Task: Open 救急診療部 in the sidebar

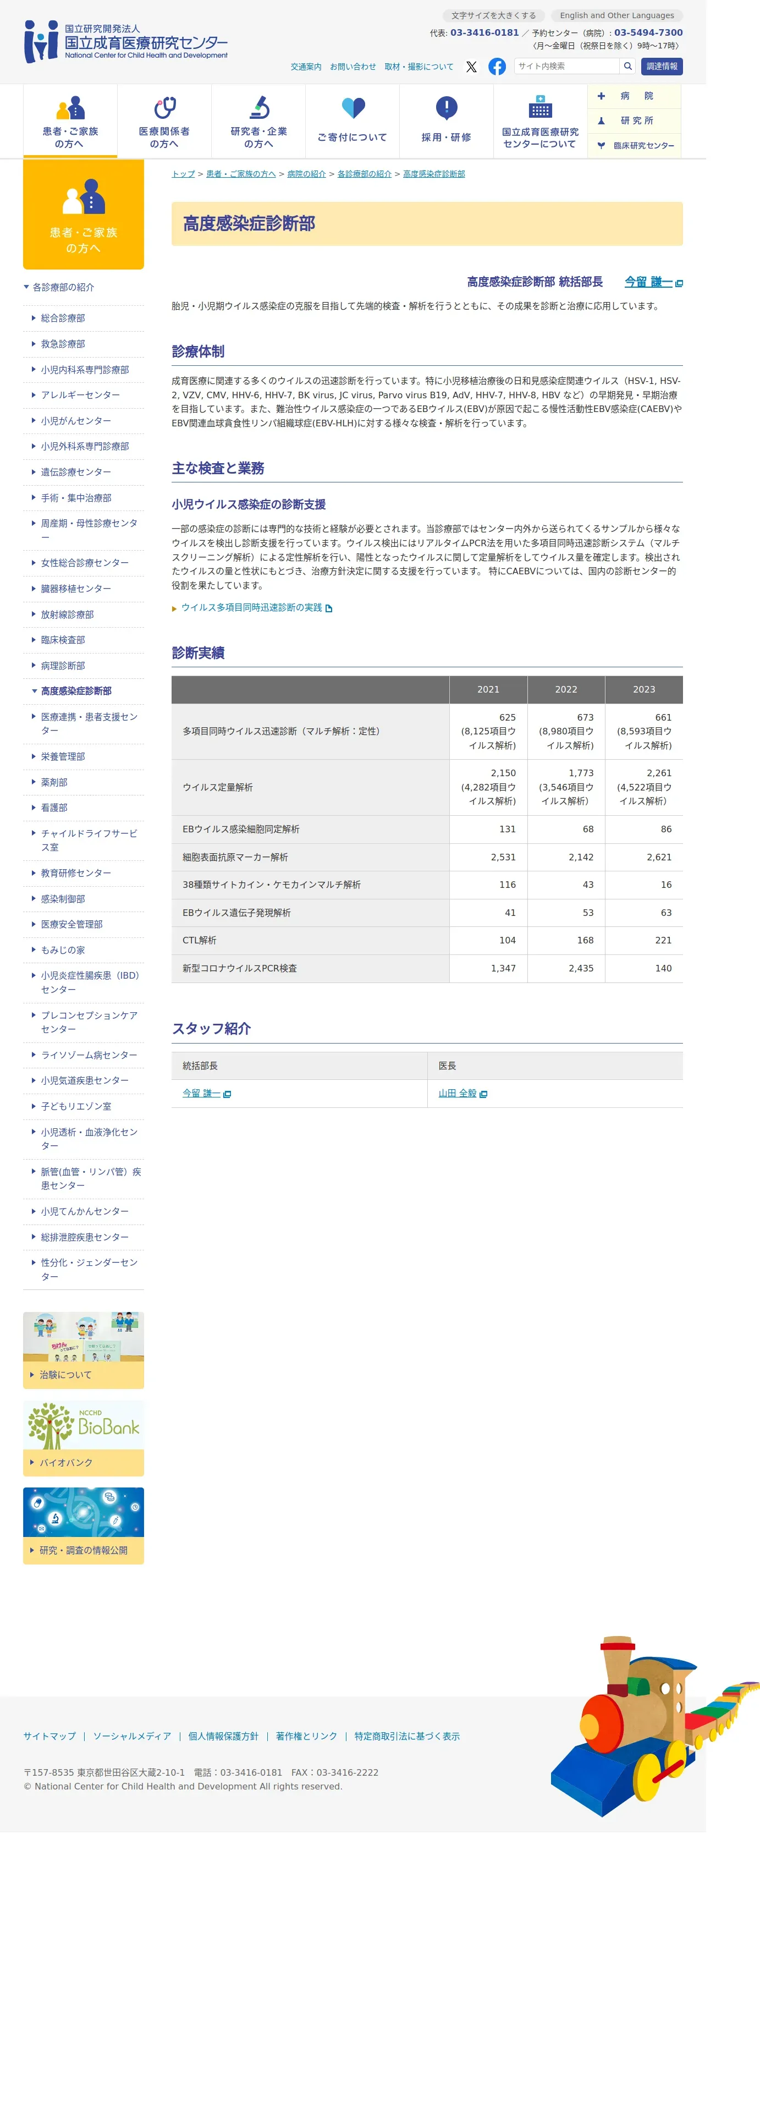Action: [63, 344]
